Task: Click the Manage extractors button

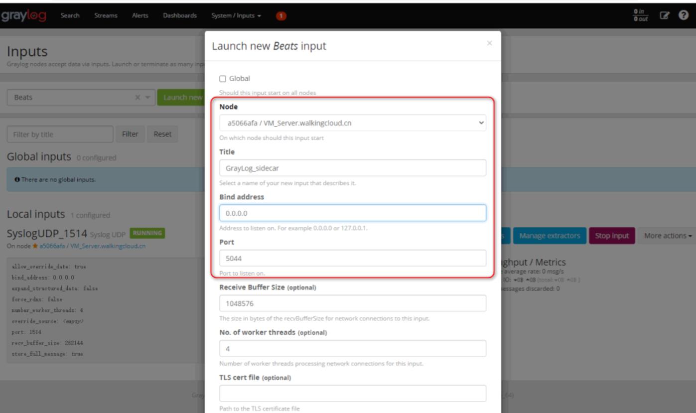Action: click(x=550, y=235)
